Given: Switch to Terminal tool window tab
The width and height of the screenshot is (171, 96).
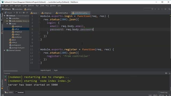Looking at the screenshot, I should (20, 92).
